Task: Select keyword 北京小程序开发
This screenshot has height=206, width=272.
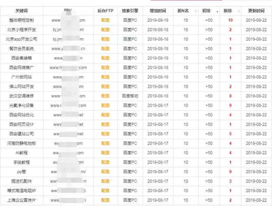Action: tap(21, 30)
